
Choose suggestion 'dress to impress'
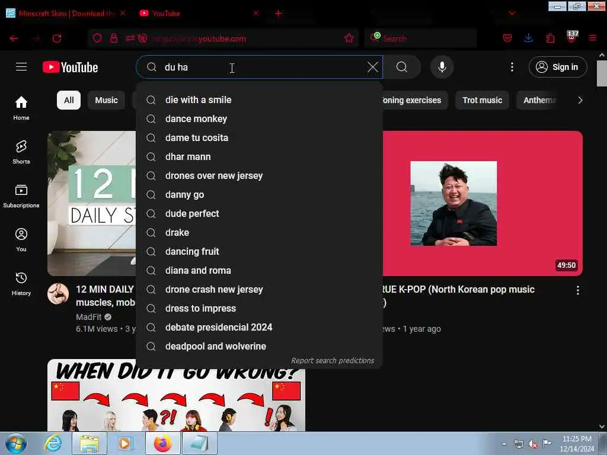(x=260, y=308)
